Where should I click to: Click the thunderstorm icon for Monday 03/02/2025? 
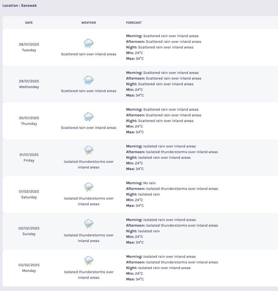[x=89, y=261]
